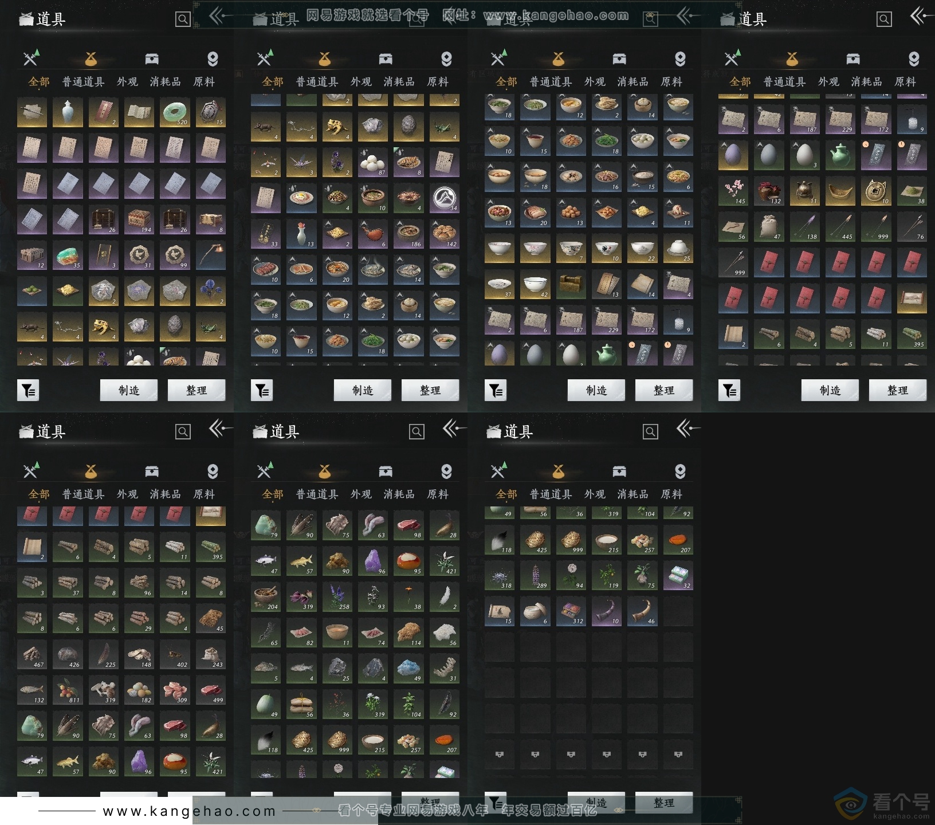The image size is (935, 825).
Task: Select the round mountain emblem with count 34
Action: tap(445, 198)
